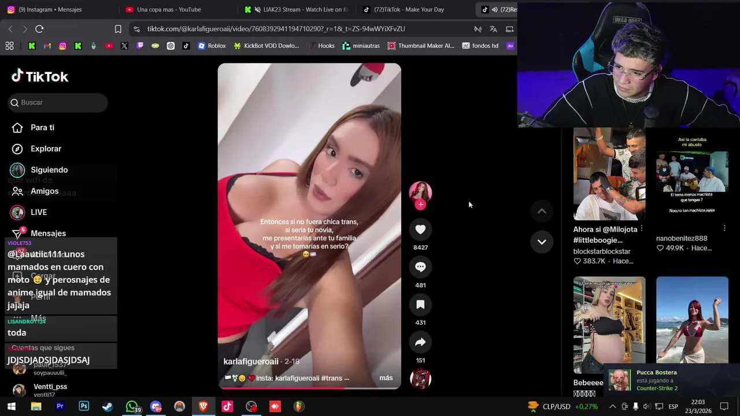Viewport: 740px width, 416px height.
Task: Open the Windows Start menu
Action: pos(11,407)
